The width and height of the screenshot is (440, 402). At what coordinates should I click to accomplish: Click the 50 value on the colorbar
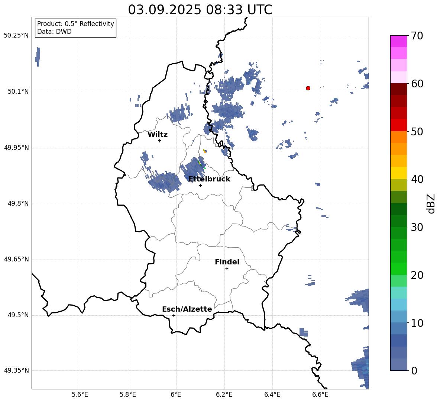[417, 131]
